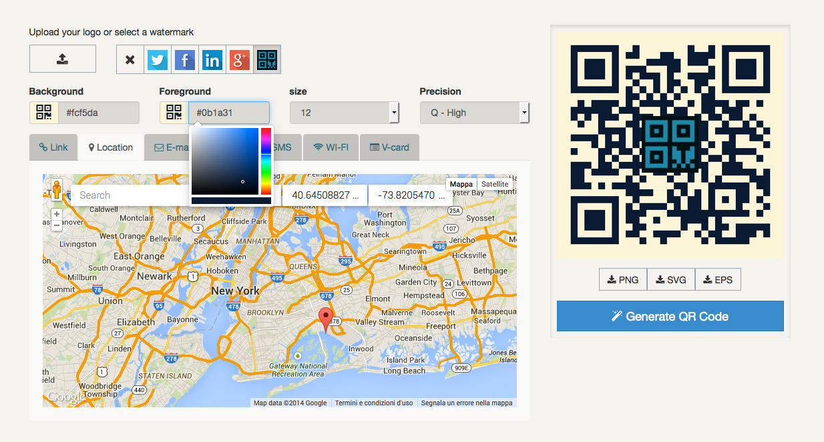Click the upload logo button

[x=62, y=59]
